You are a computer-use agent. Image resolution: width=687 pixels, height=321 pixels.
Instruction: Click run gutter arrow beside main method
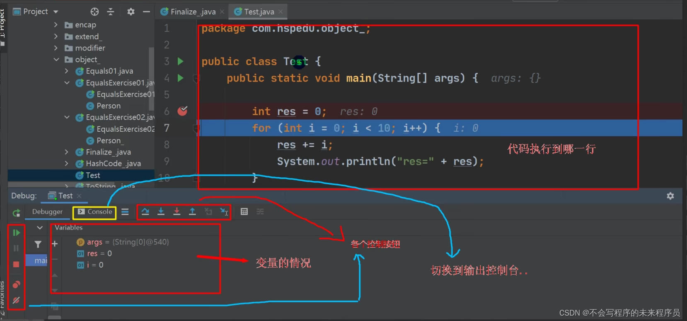180,78
